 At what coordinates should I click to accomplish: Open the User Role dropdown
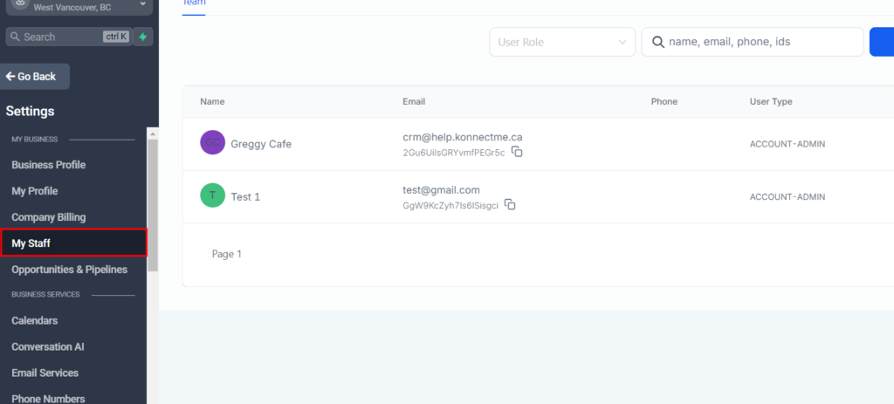pos(561,42)
